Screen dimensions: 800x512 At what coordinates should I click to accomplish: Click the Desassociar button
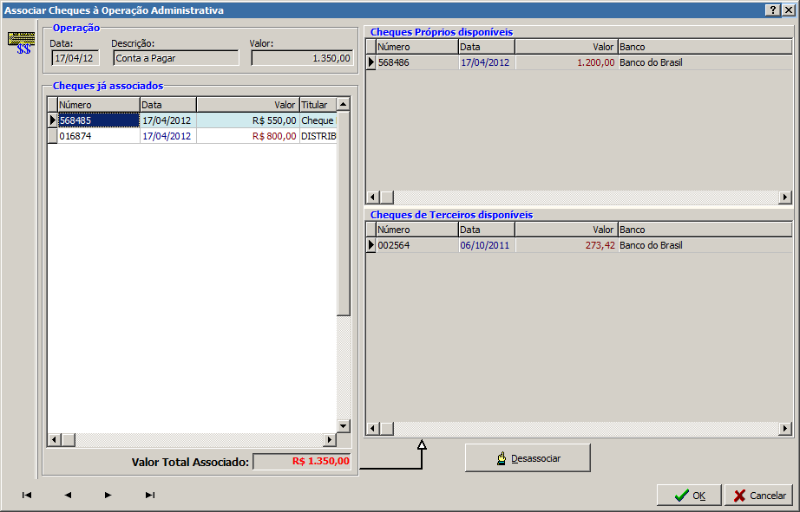528,458
